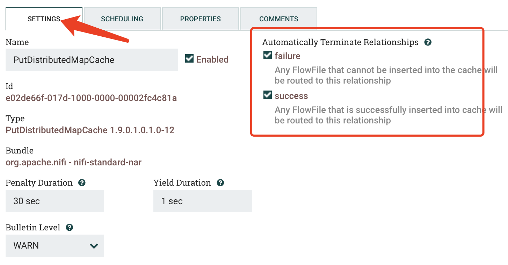Click the processor Id value text
This screenshot has width=508, height=265.
pos(91,98)
